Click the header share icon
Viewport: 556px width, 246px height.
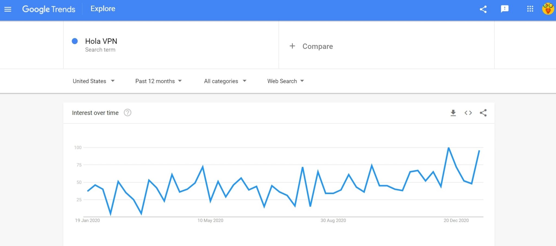(x=483, y=9)
